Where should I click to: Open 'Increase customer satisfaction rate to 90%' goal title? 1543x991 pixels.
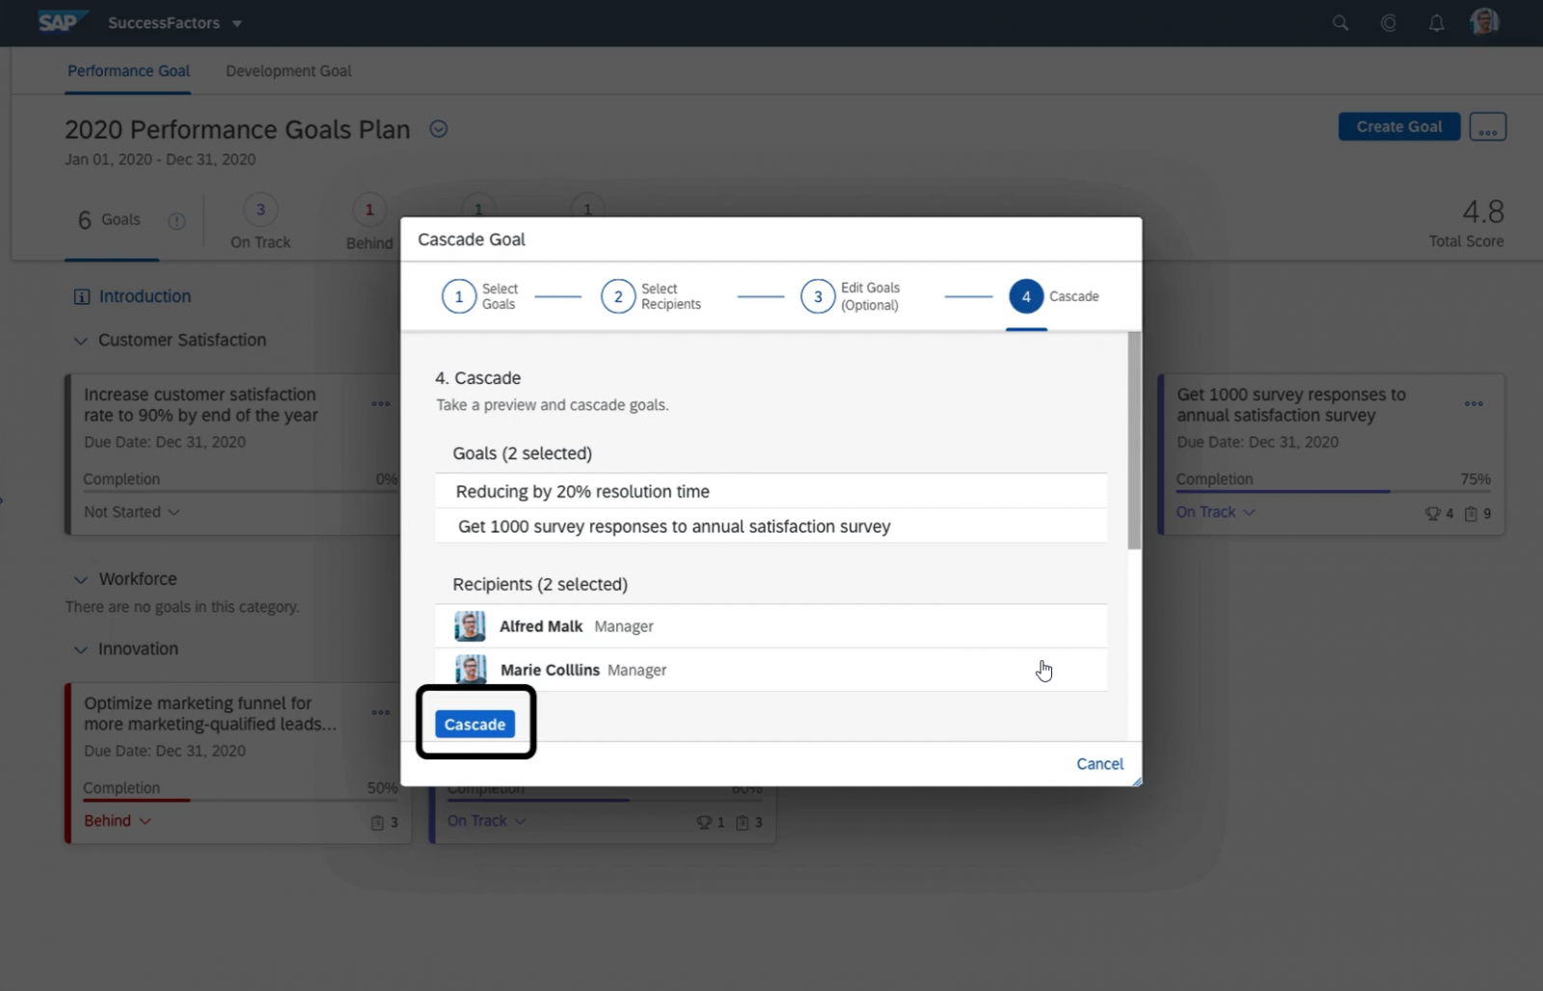pos(201,404)
